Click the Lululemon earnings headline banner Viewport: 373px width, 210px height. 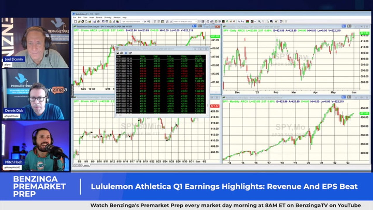[224, 186]
